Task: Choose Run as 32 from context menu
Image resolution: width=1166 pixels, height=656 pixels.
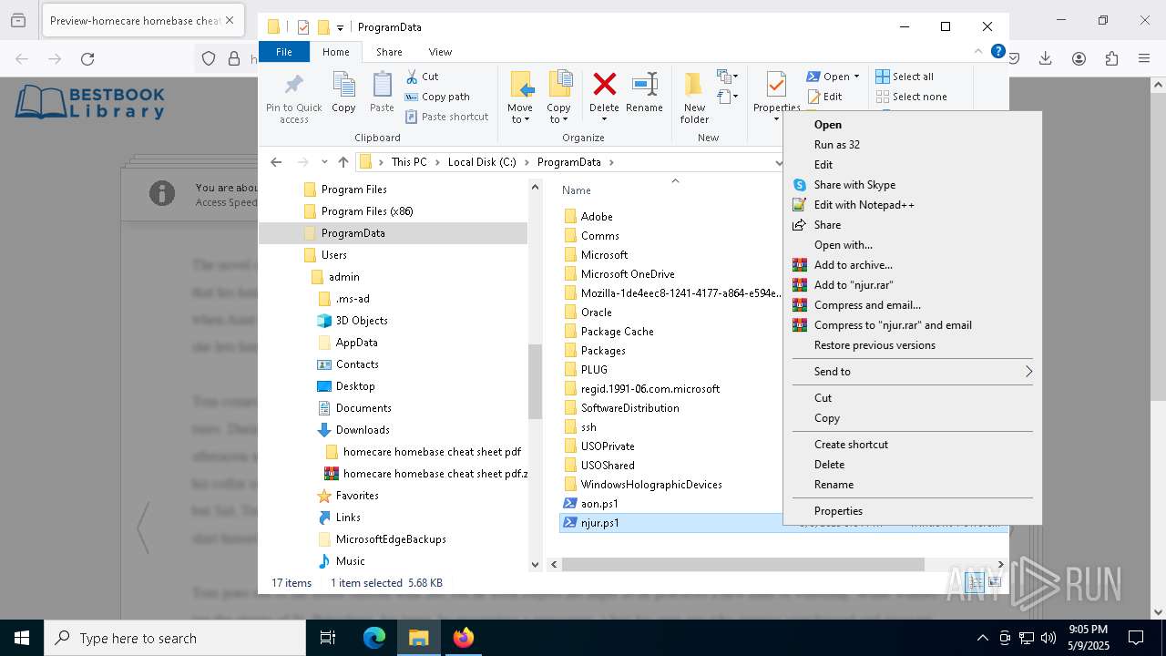Action: (x=836, y=145)
